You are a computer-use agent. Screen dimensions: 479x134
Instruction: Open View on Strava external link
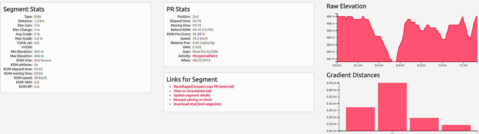[192, 91]
